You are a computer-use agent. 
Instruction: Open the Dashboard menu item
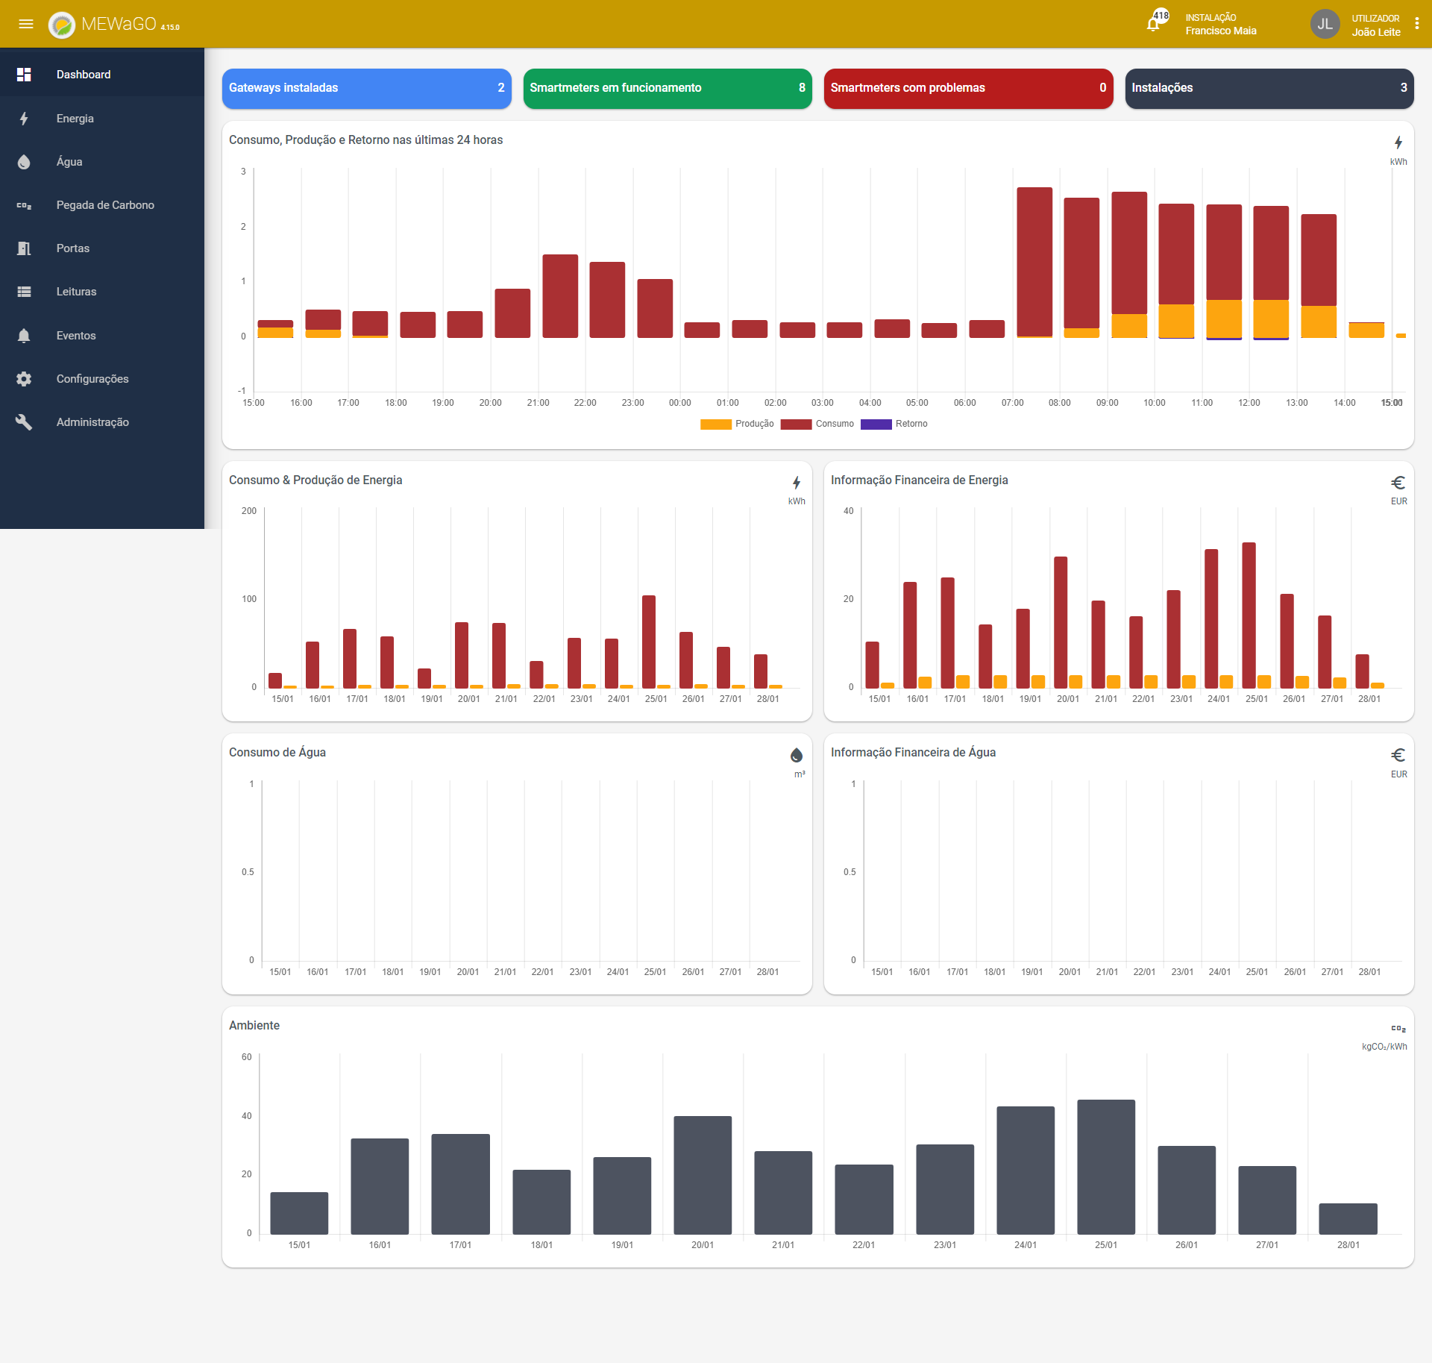[102, 75]
